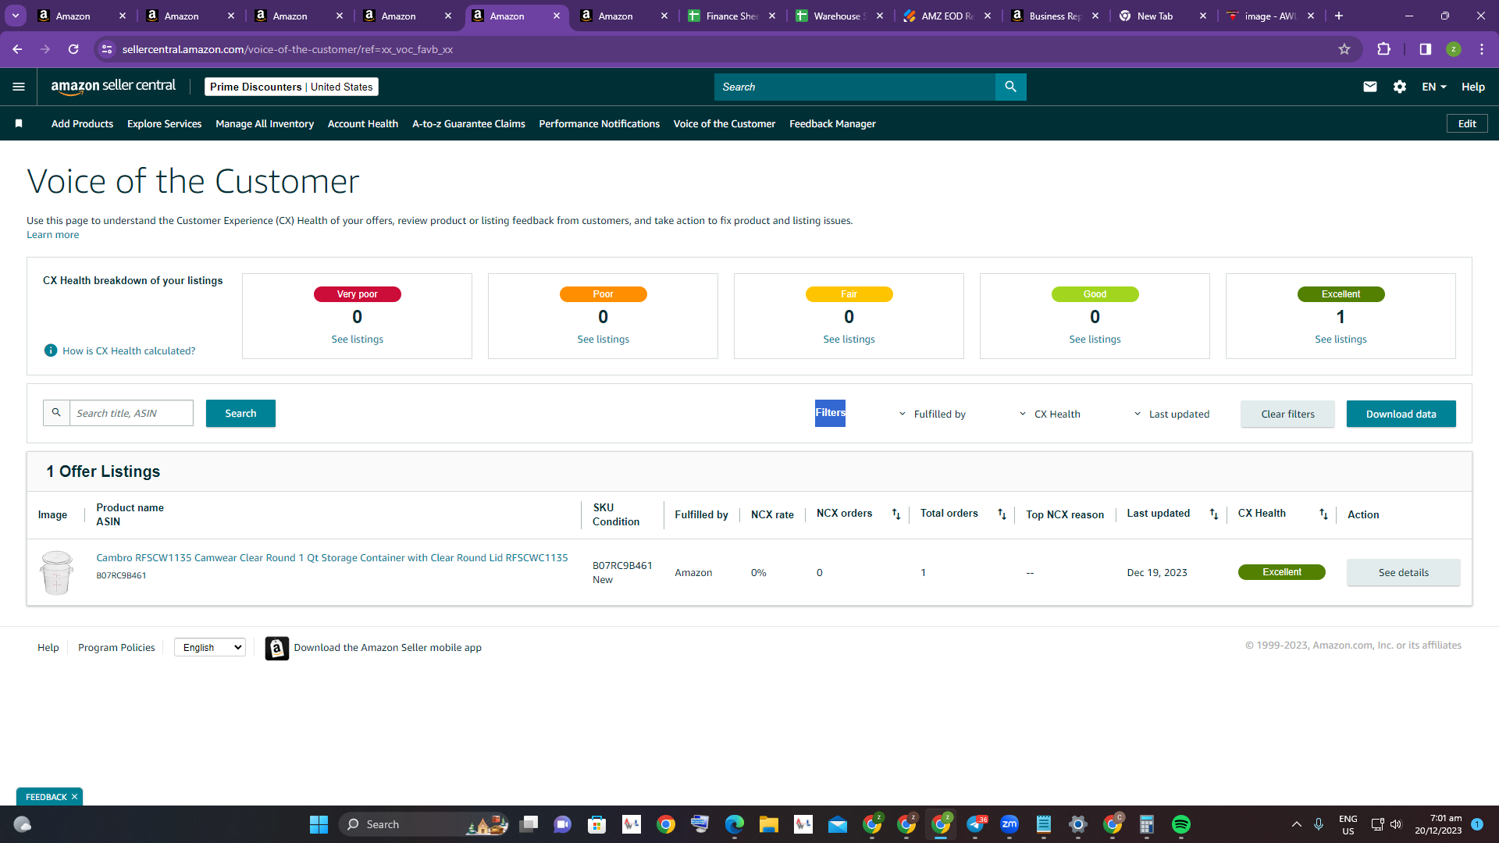Click the Help link in header
Screen dimensions: 1499x843
pyautogui.click(x=1472, y=87)
